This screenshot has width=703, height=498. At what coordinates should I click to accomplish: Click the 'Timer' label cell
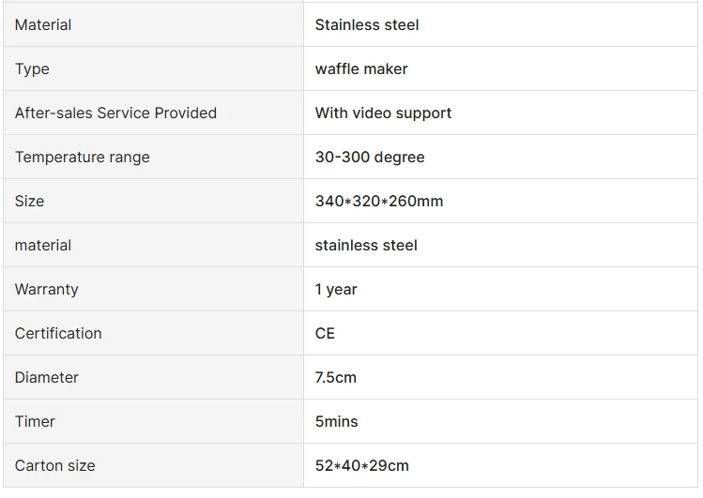point(35,422)
